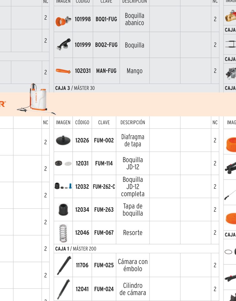Click the 'Boquilla JD-12 completa' description

coord(133,187)
